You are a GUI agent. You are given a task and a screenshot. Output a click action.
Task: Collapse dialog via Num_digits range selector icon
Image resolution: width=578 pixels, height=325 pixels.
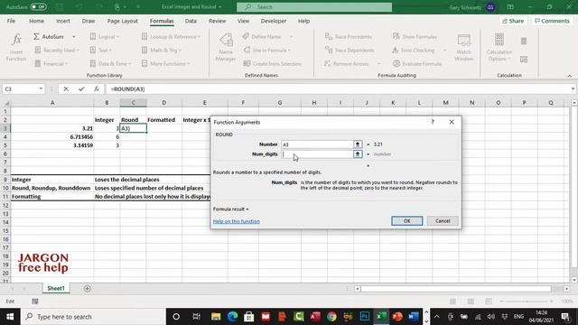(358, 154)
